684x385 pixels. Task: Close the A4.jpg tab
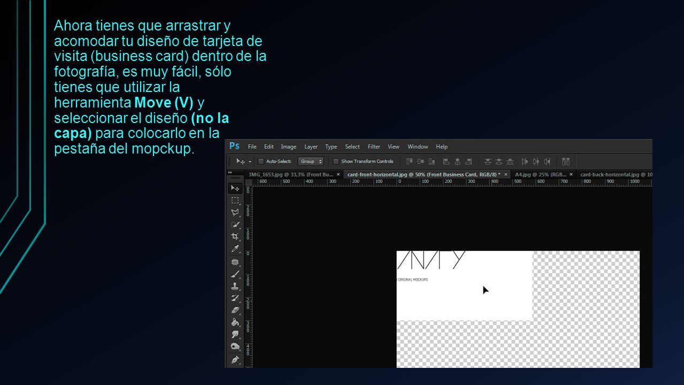pyautogui.click(x=571, y=174)
